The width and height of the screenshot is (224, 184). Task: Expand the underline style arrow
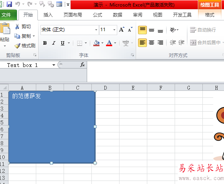69,43
